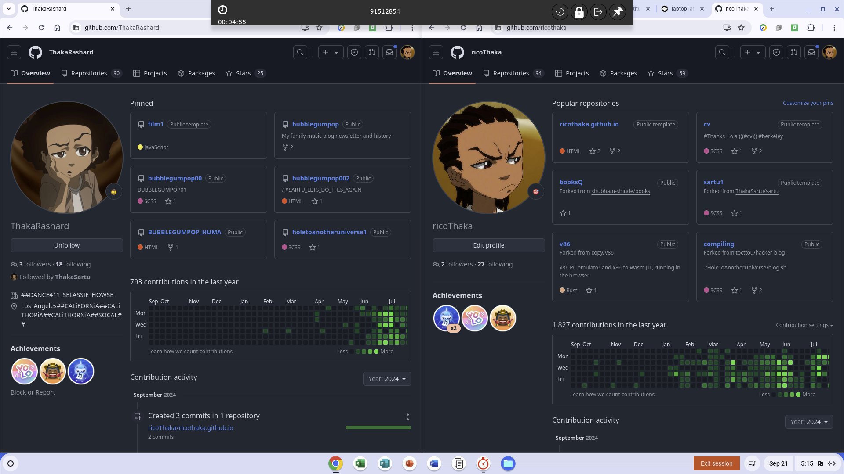
Task: Open Files app from the shelf
Action: [x=508, y=463]
